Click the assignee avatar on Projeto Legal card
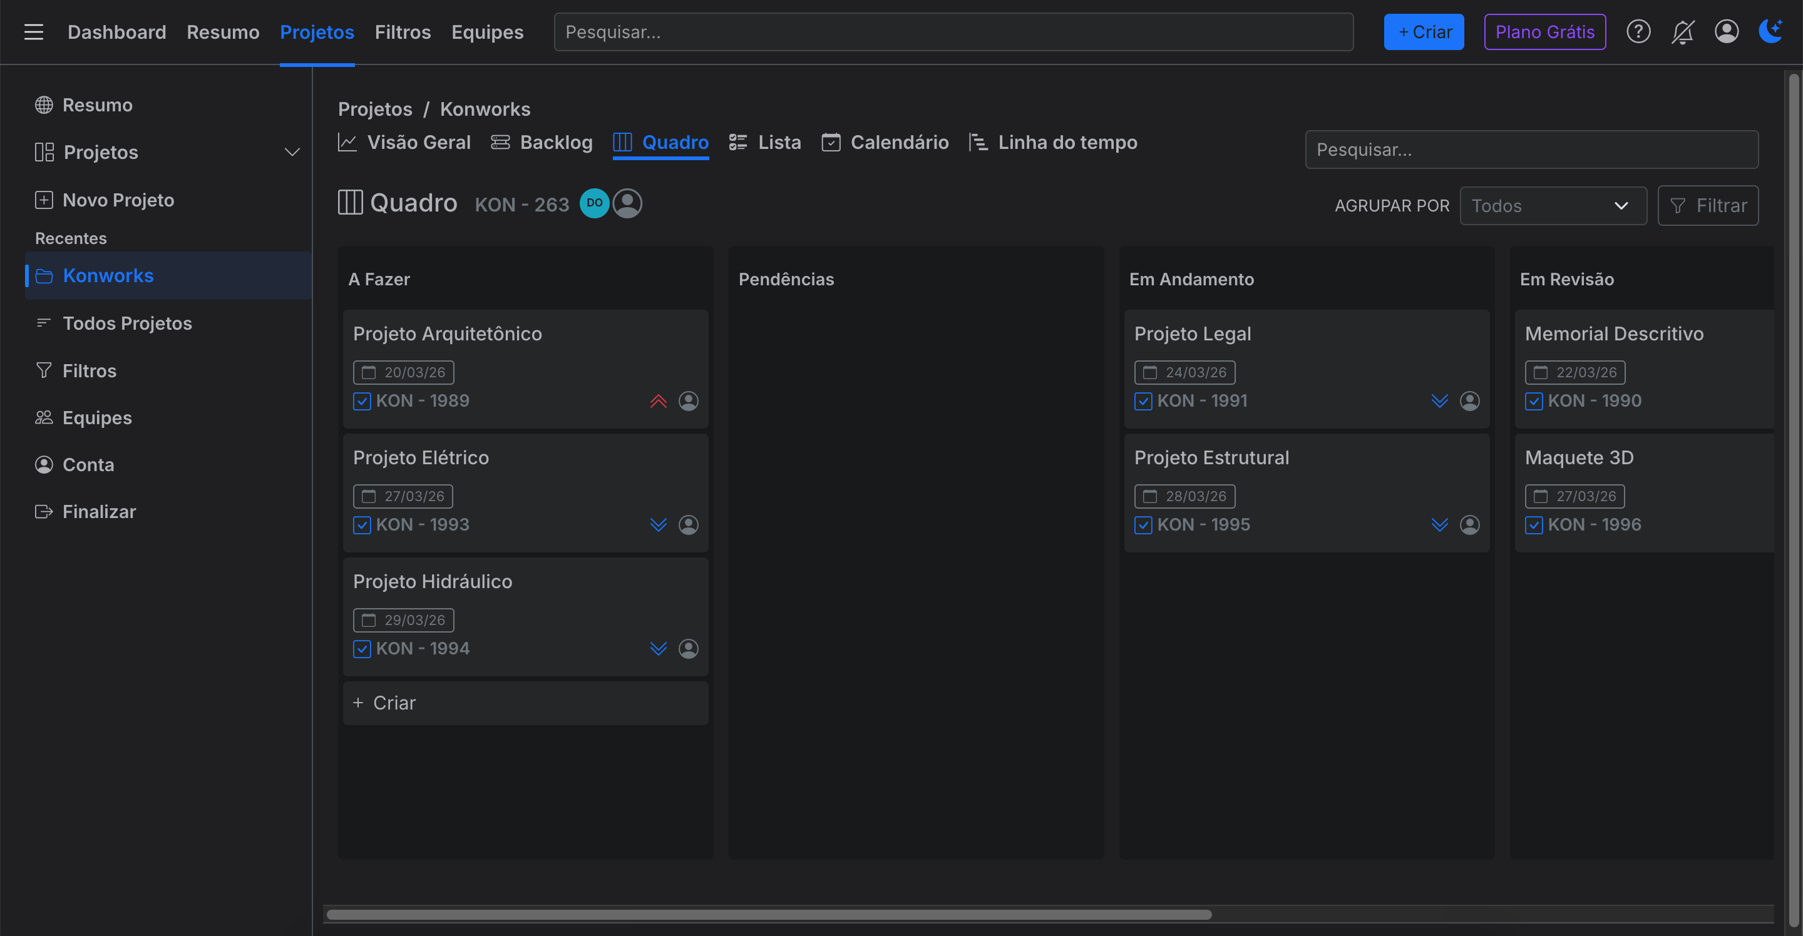 1469,401
